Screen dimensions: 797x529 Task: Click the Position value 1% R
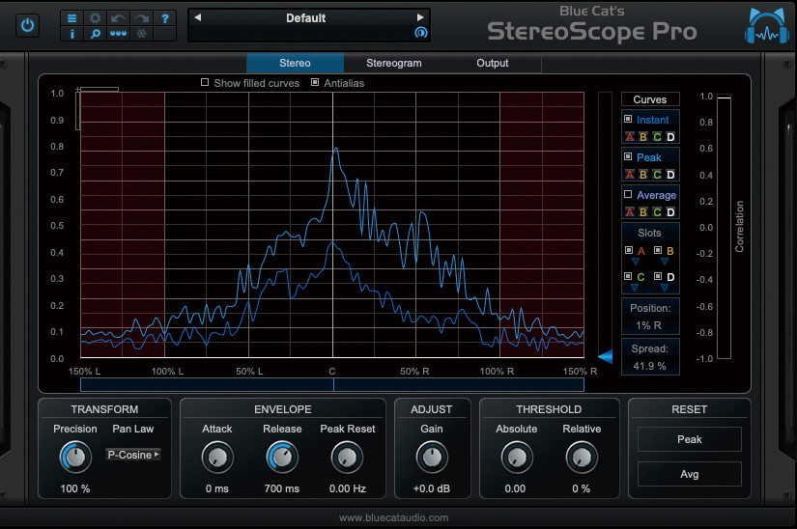(x=649, y=325)
